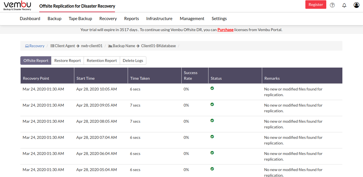363x177 pixels.
Task: Click the green status check for 08:05 AM row
Action: tap(212, 120)
